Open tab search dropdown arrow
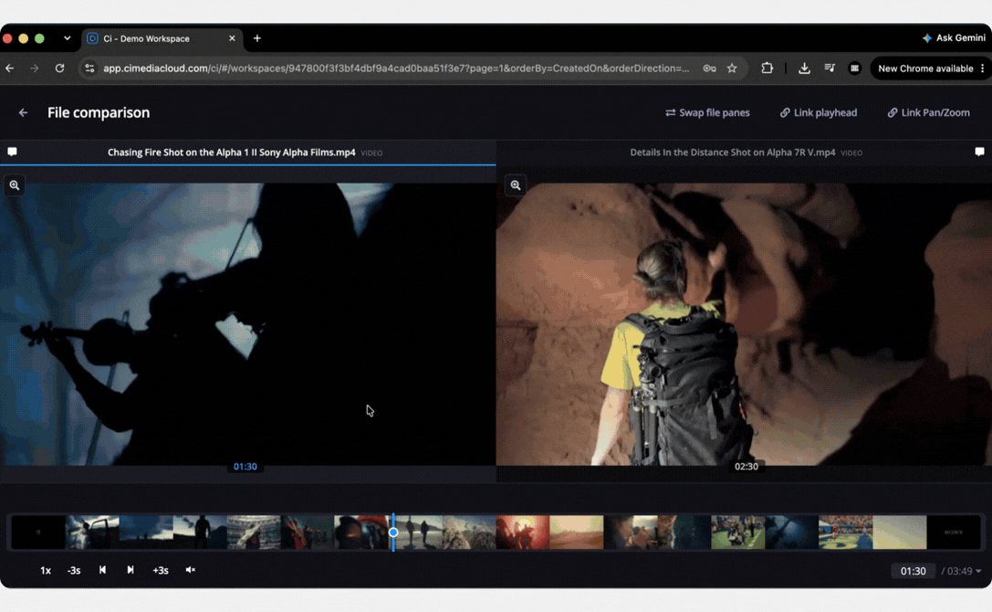This screenshot has width=992, height=612. pos(67,38)
